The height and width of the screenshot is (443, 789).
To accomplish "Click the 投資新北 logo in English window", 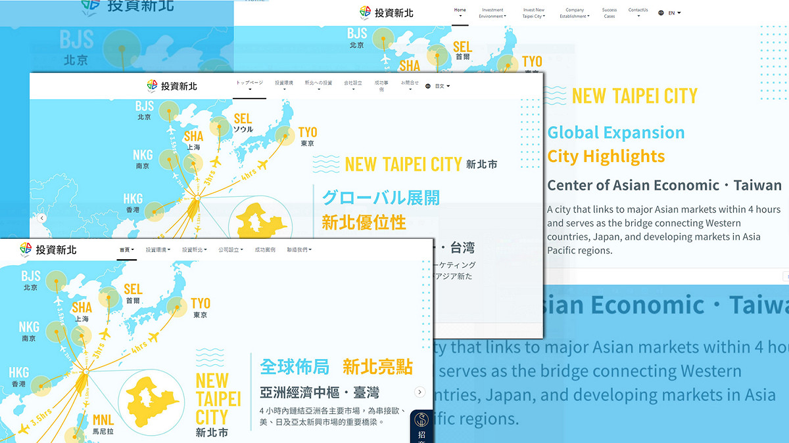I will click(386, 12).
